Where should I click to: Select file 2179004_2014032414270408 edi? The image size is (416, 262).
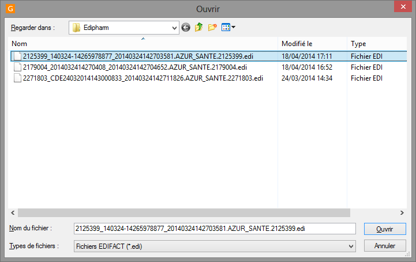(x=135, y=67)
